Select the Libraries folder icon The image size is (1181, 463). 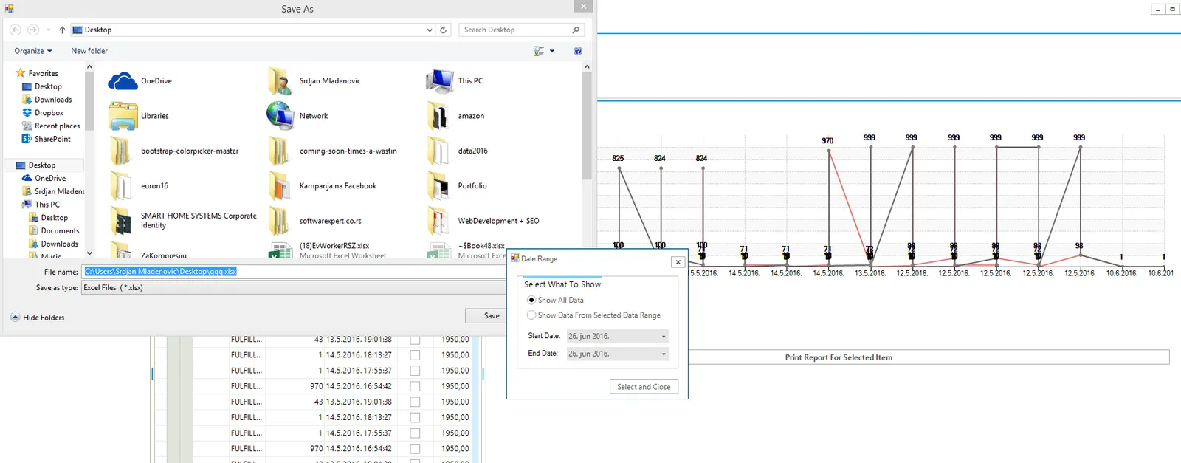123,116
